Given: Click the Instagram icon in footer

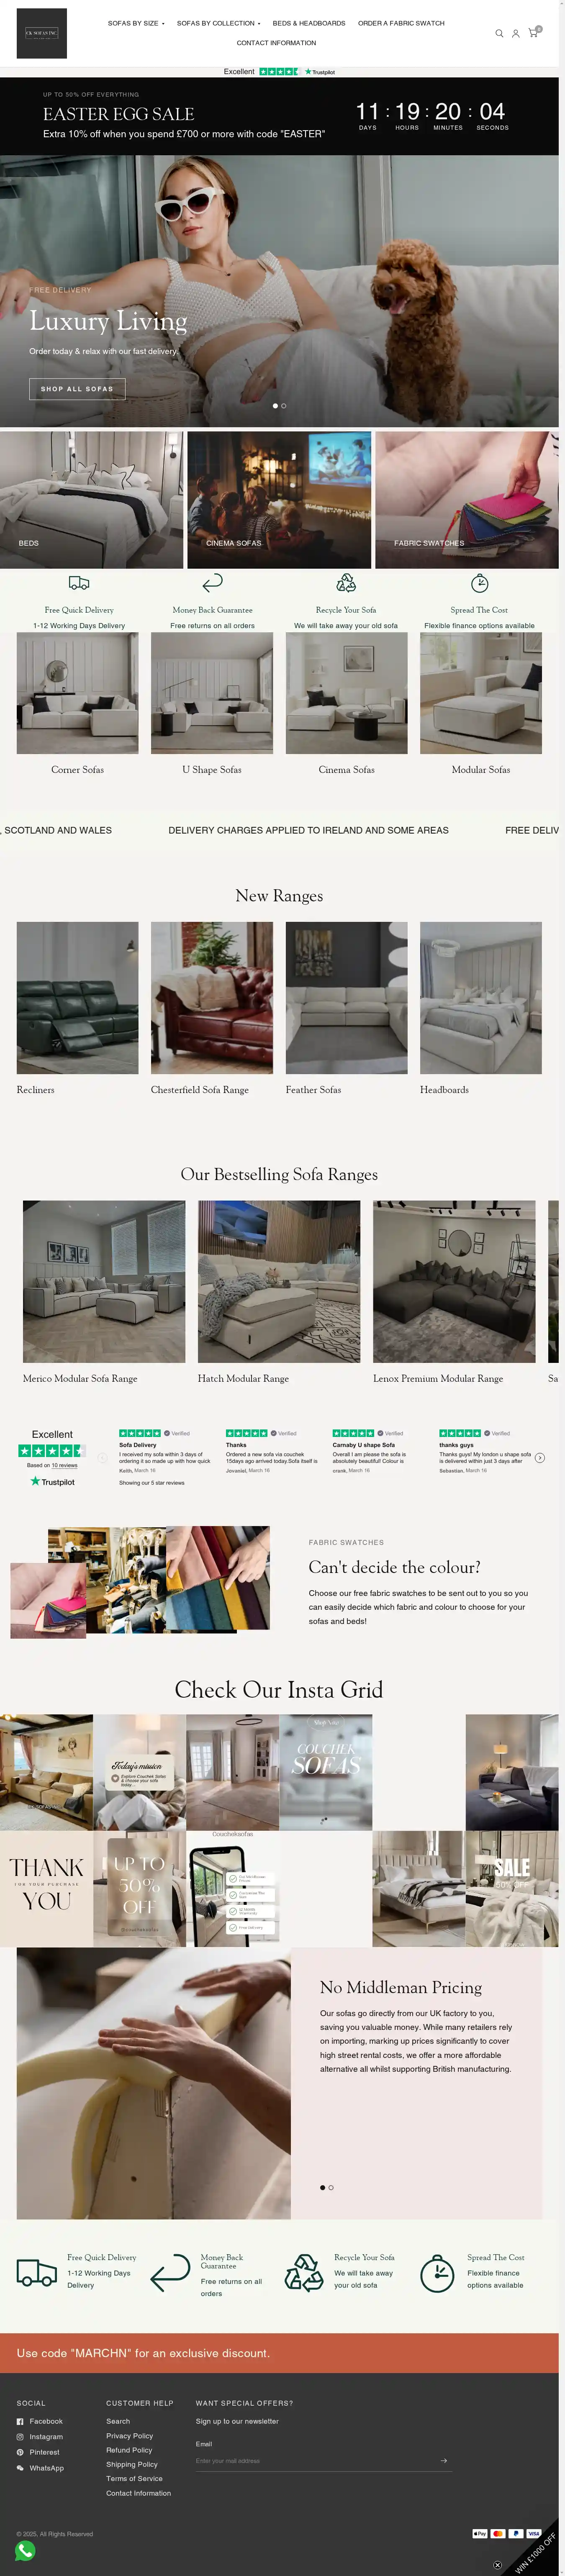Looking at the screenshot, I should pos(20,2436).
